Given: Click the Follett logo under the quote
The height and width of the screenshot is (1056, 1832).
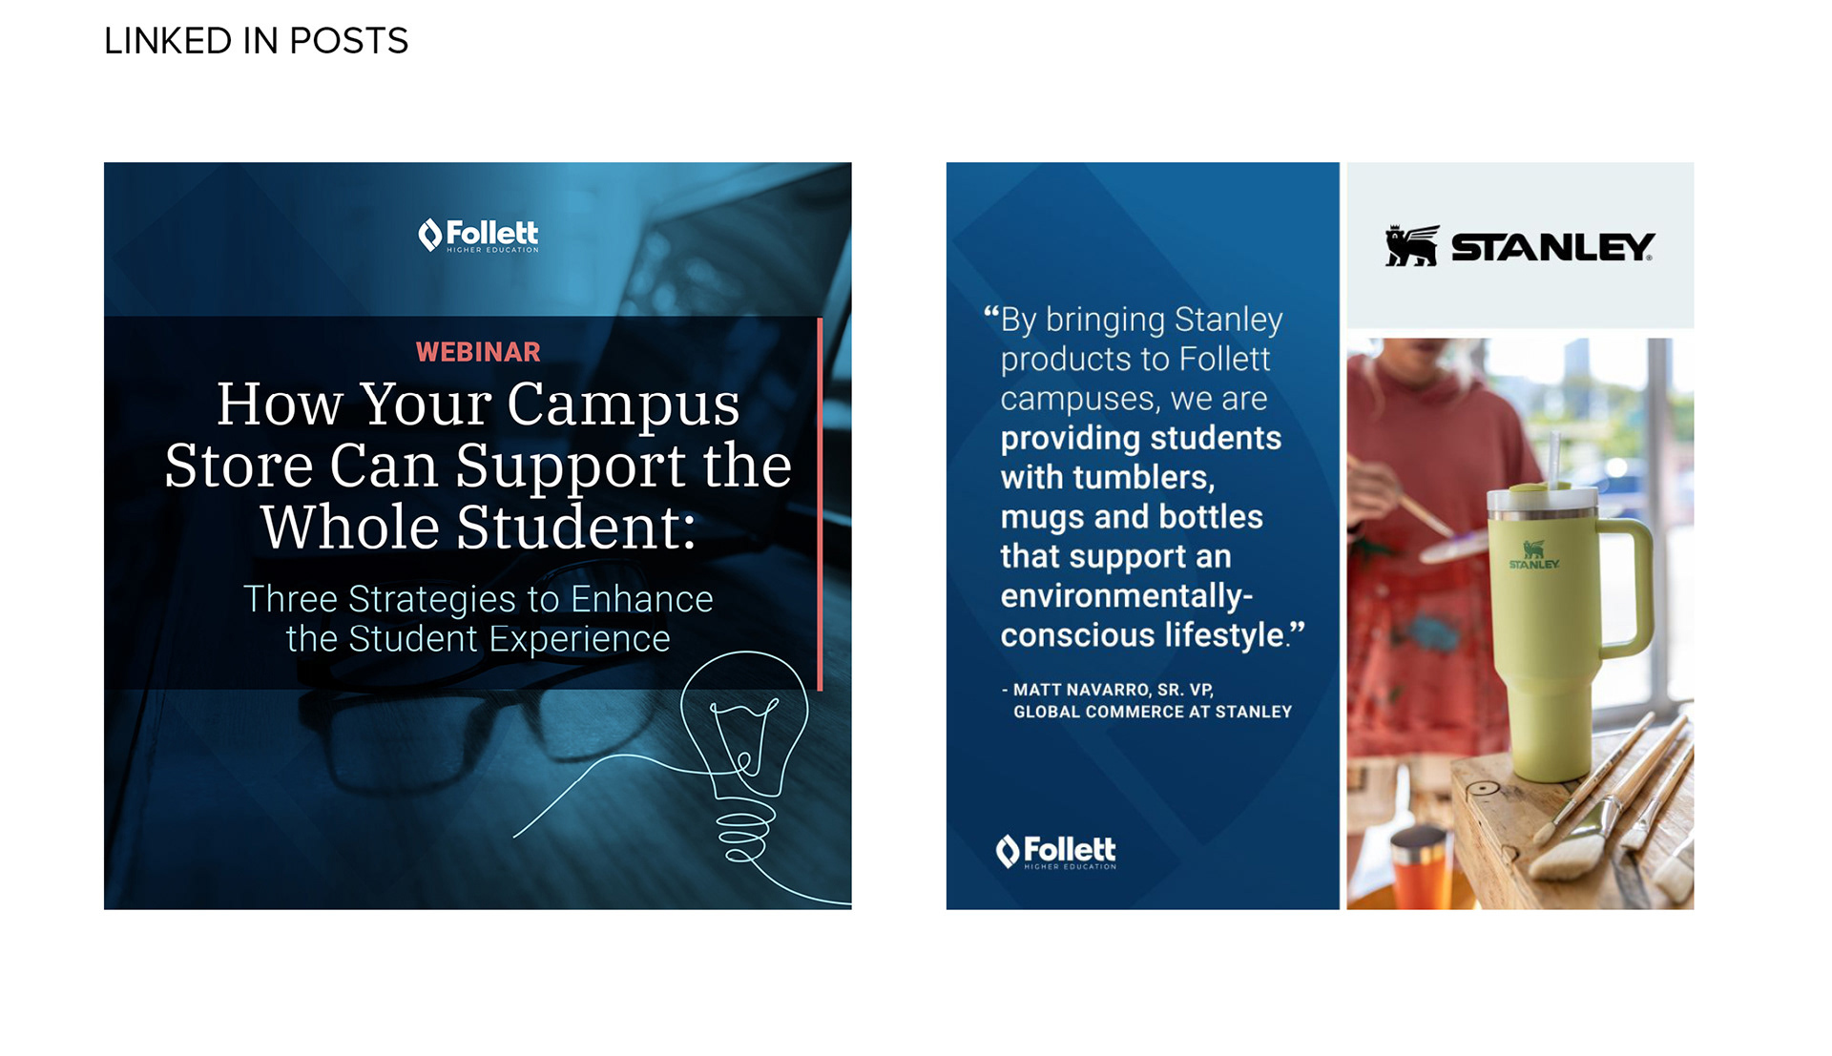Looking at the screenshot, I should click(x=1055, y=852).
